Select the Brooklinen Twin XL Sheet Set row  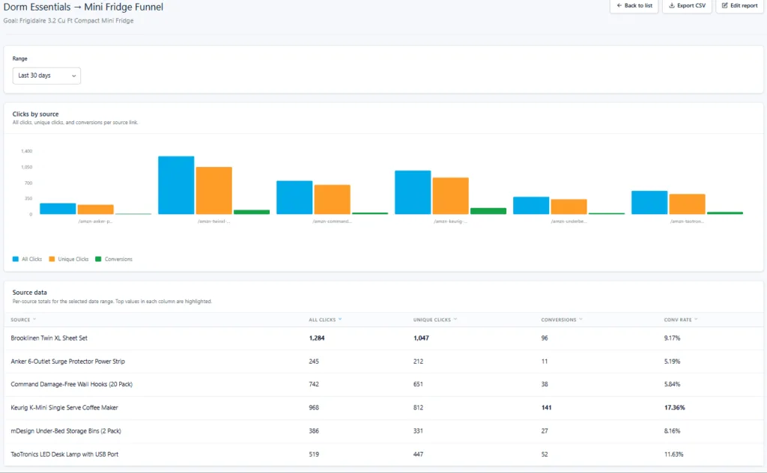[383, 338]
